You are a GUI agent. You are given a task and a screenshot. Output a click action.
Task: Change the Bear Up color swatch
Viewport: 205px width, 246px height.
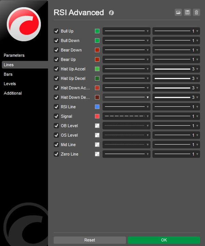coord(97,59)
